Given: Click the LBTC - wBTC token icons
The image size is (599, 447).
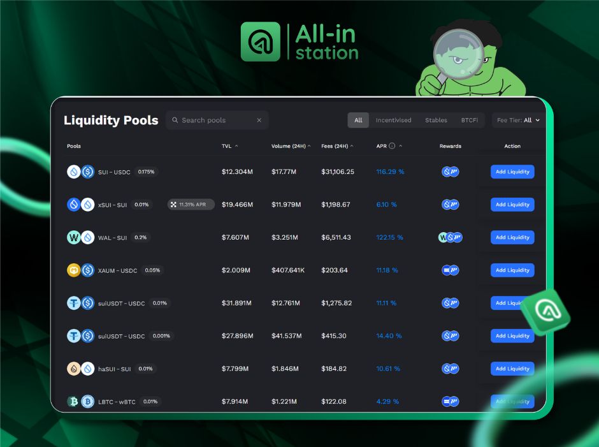Looking at the screenshot, I should pyautogui.click(x=80, y=402).
